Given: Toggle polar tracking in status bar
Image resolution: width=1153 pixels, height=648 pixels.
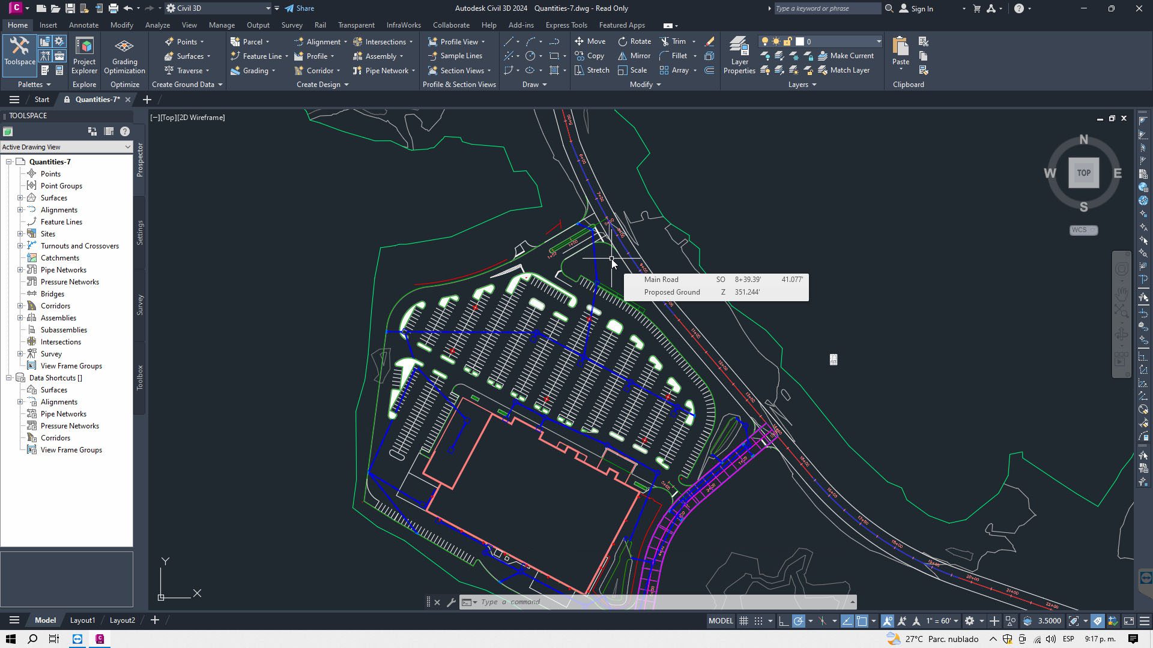Looking at the screenshot, I should click(798, 621).
